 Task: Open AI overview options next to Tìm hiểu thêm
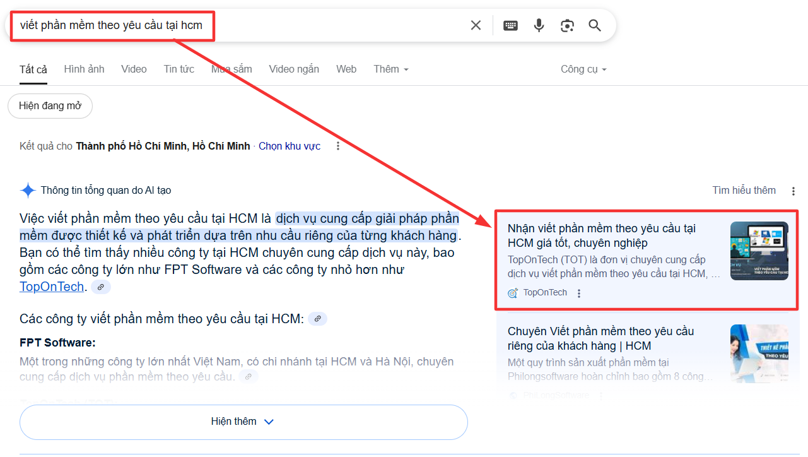pos(793,191)
